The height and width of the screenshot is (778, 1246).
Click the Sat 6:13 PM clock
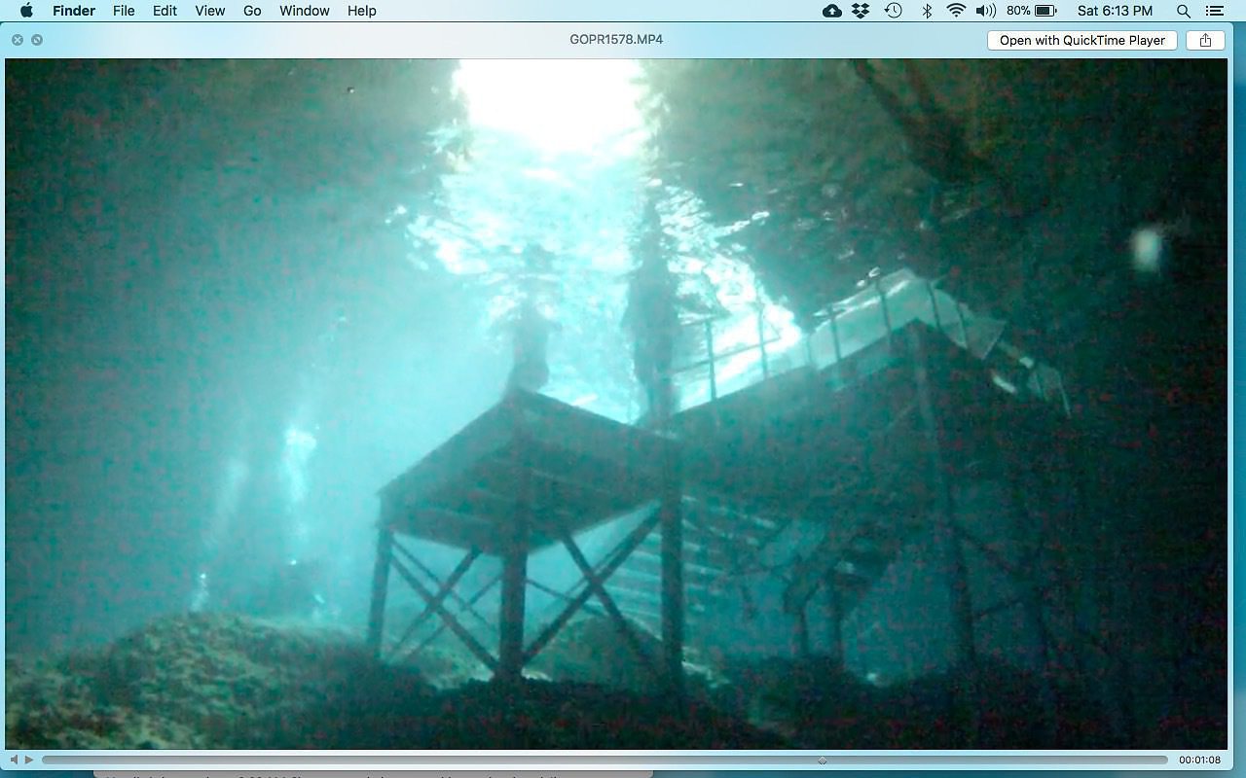[x=1116, y=11]
